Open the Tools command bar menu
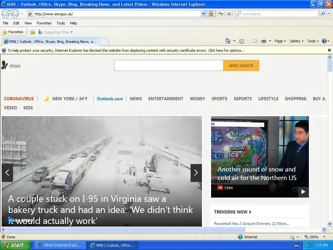 pos(313,41)
